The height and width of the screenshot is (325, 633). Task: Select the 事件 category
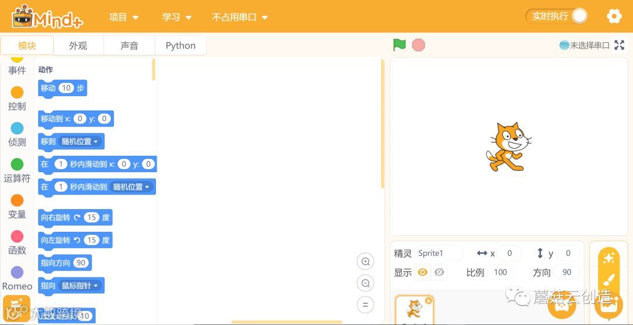click(x=17, y=67)
